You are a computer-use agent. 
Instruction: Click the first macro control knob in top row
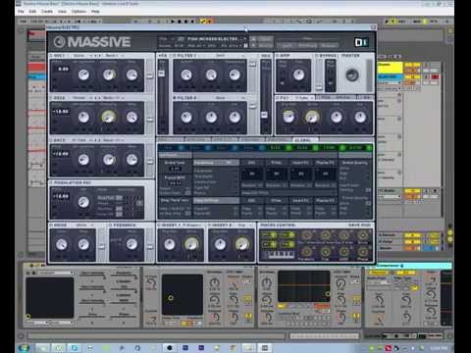[x=306, y=235]
